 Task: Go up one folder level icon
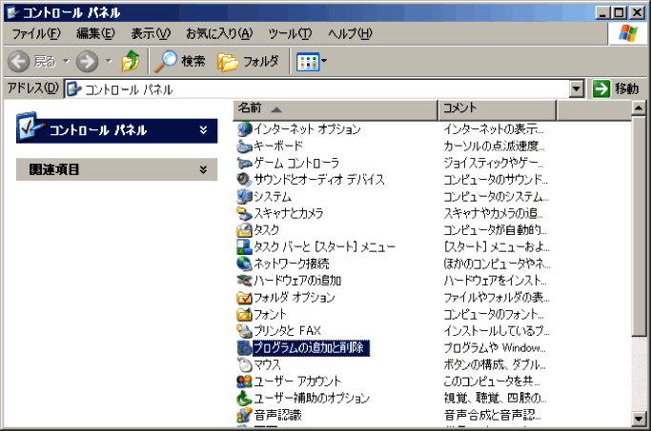pyautogui.click(x=131, y=61)
